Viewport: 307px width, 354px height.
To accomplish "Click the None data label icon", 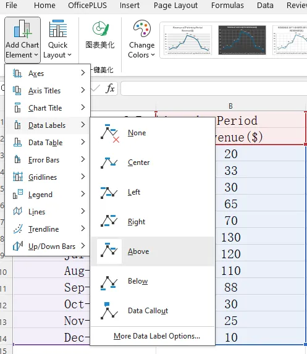I will (110, 133).
